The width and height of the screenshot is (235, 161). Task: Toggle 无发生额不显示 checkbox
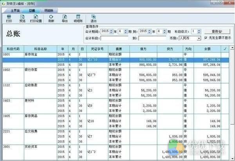206,38
